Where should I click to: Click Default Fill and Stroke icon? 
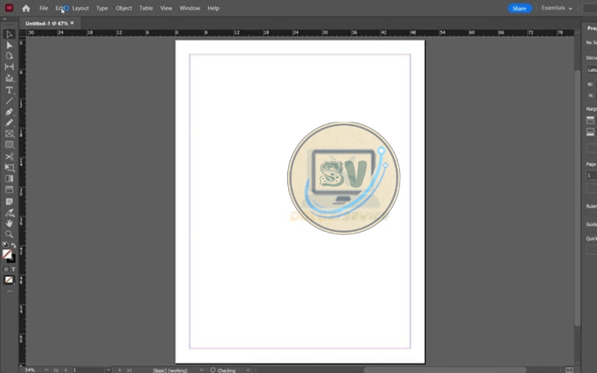click(x=5, y=245)
